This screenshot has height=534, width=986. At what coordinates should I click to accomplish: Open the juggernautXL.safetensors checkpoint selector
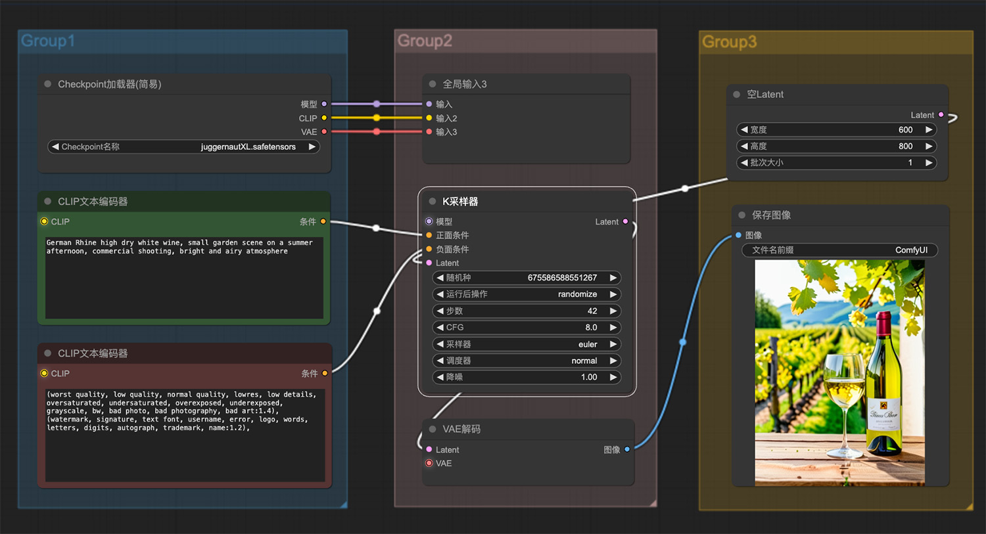point(184,146)
